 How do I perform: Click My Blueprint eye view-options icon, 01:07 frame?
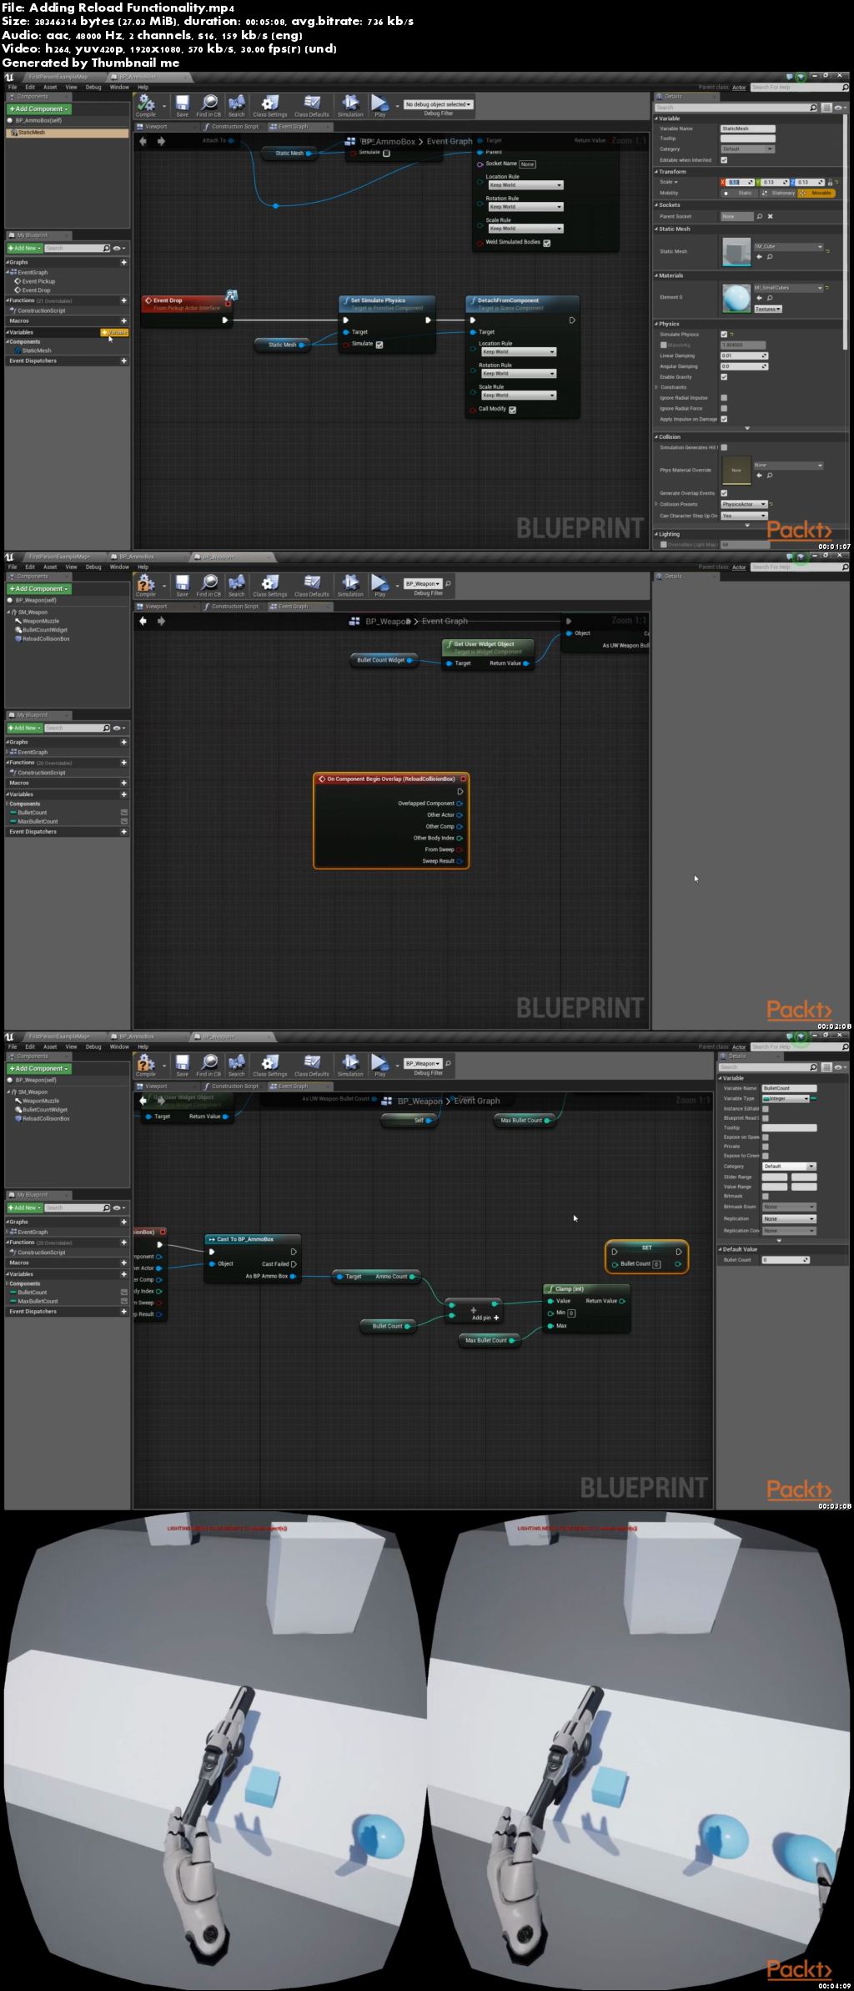click(118, 248)
